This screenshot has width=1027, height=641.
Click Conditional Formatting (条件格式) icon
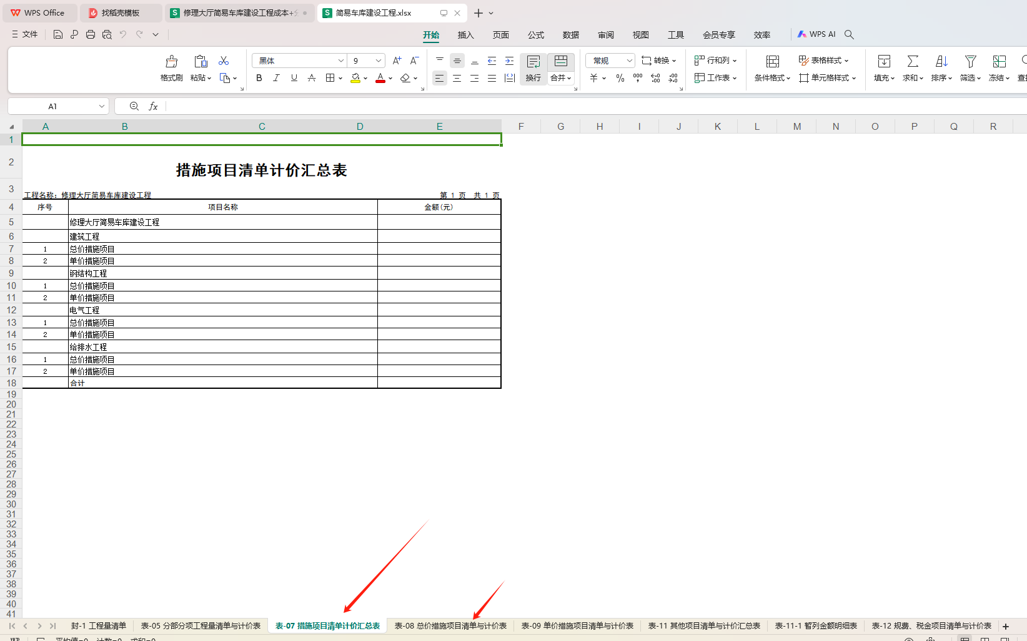click(x=772, y=61)
